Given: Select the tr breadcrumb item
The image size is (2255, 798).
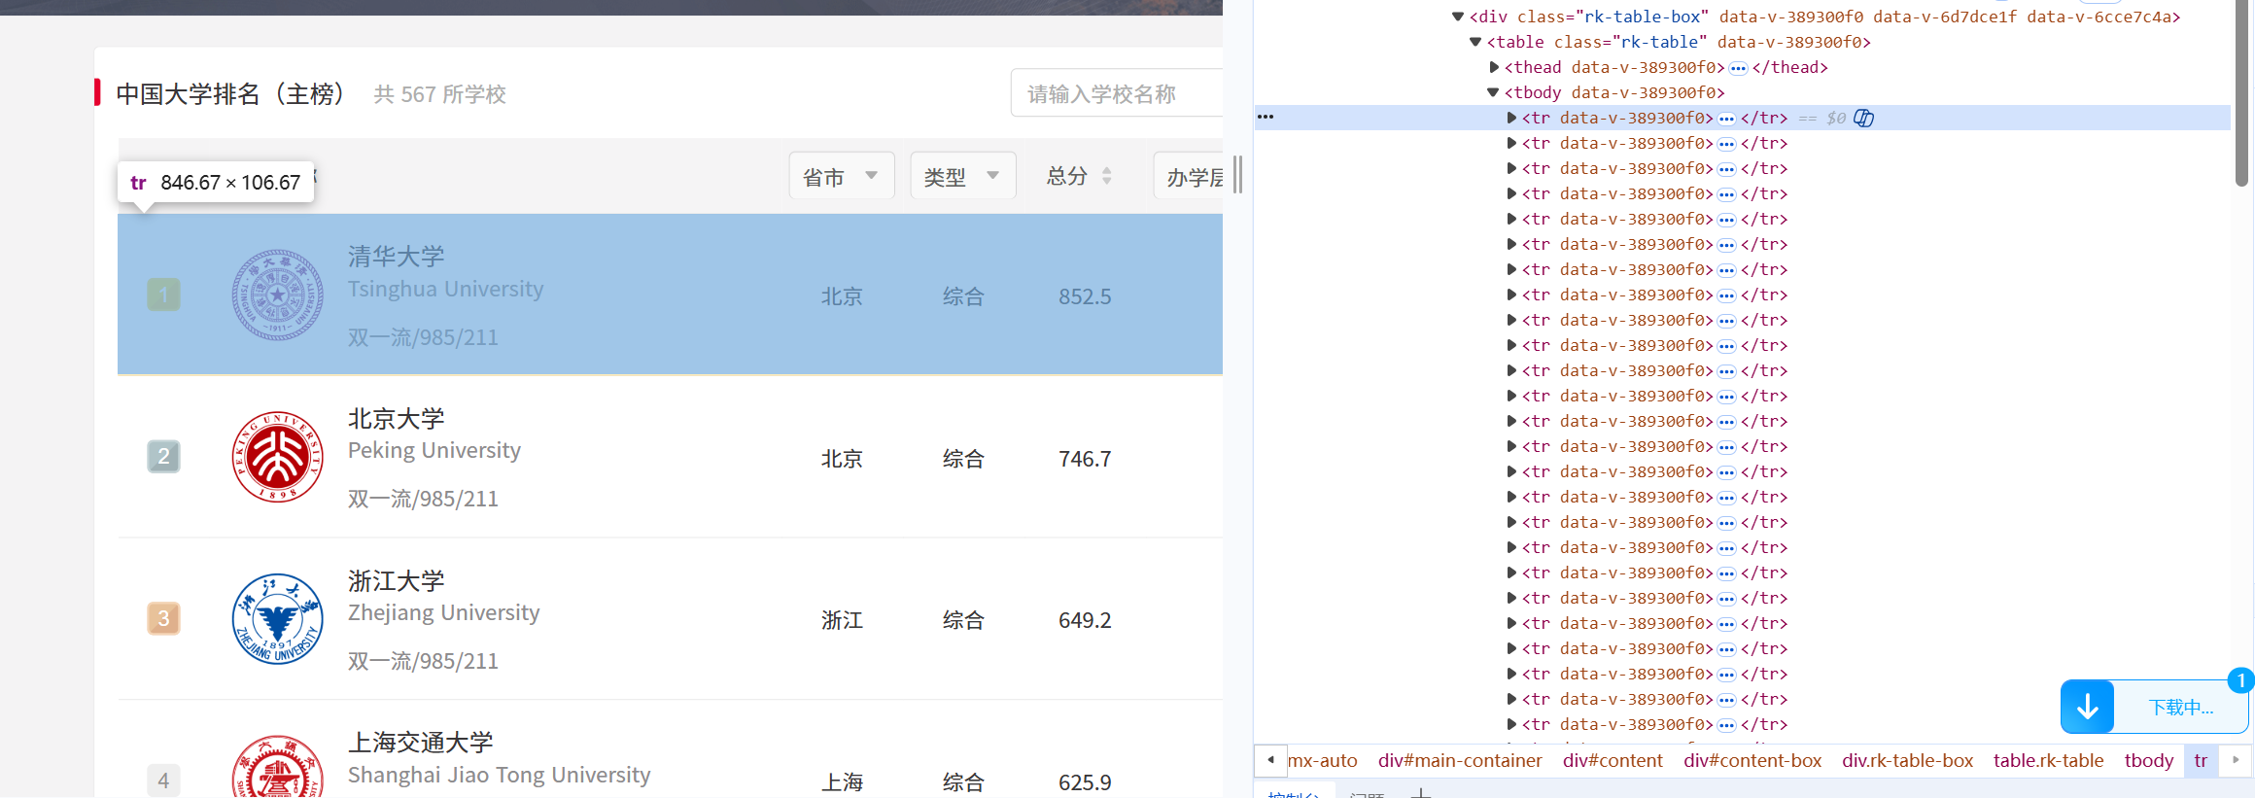Looking at the screenshot, I should tap(2201, 760).
